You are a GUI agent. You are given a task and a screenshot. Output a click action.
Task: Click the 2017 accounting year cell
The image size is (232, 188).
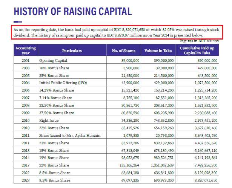(25, 166)
